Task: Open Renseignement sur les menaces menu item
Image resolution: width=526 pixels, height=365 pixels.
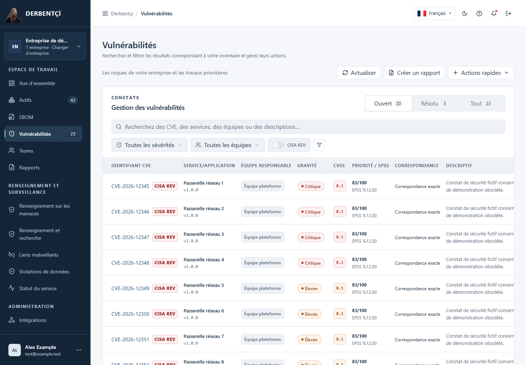Action: click(x=43, y=210)
